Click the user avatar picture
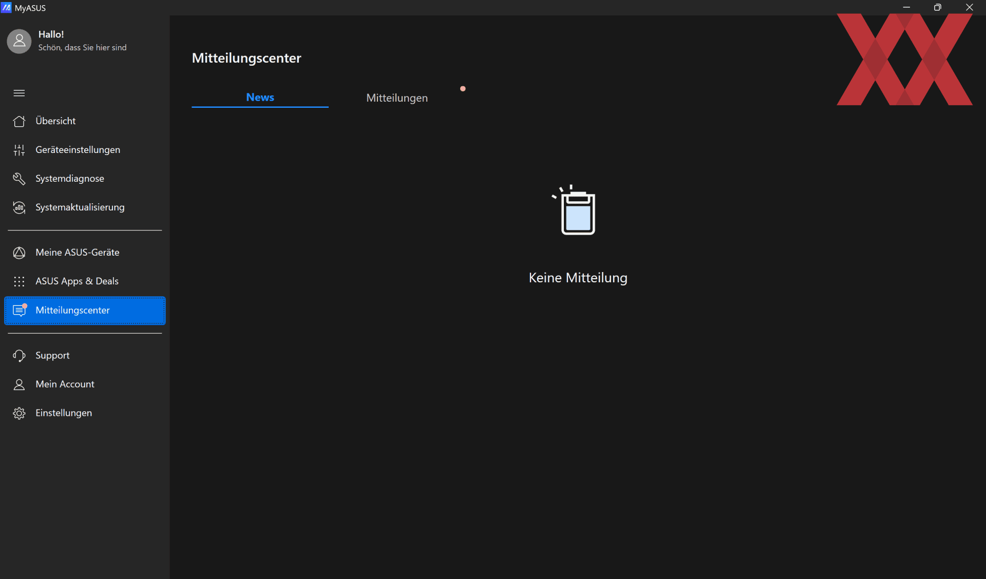 [x=19, y=41]
